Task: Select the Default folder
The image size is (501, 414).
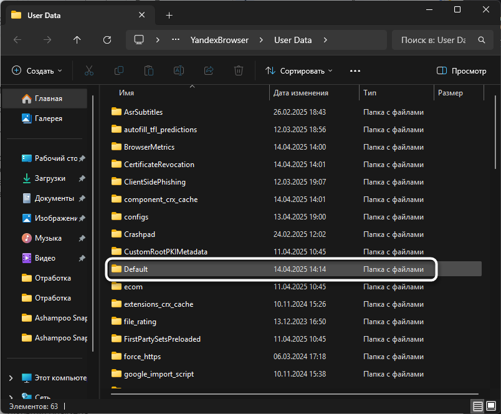Action: 136,269
